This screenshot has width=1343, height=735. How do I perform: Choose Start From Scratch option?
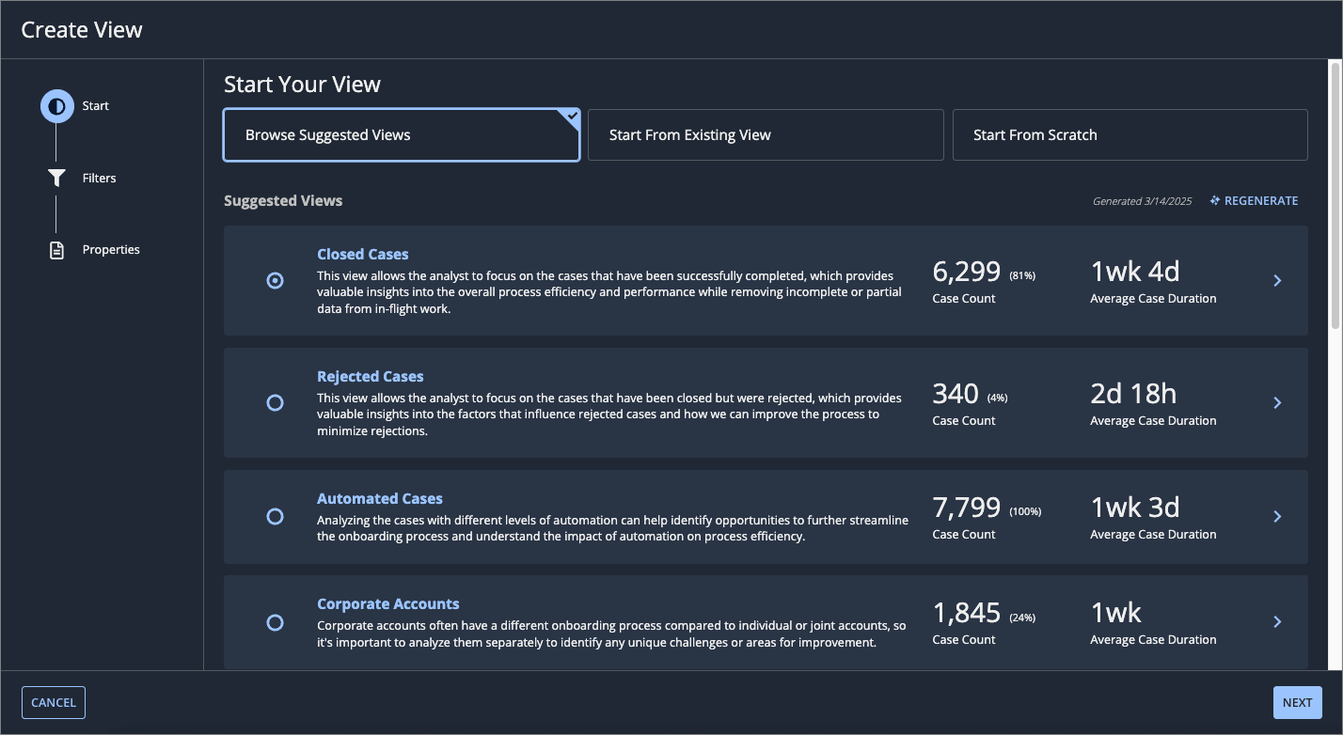pos(1130,135)
